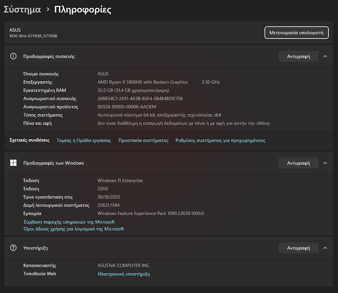Image resolution: width=338 pixels, height=293 pixels.
Task: Open Σύμβαση παροχής υπηρεσιών της Microsoft link
Action: point(69,222)
